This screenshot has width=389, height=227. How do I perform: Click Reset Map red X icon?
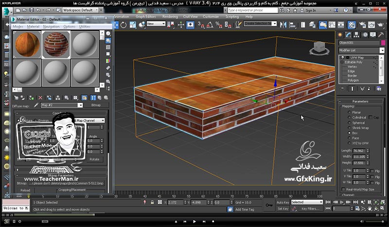(x=40, y=98)
